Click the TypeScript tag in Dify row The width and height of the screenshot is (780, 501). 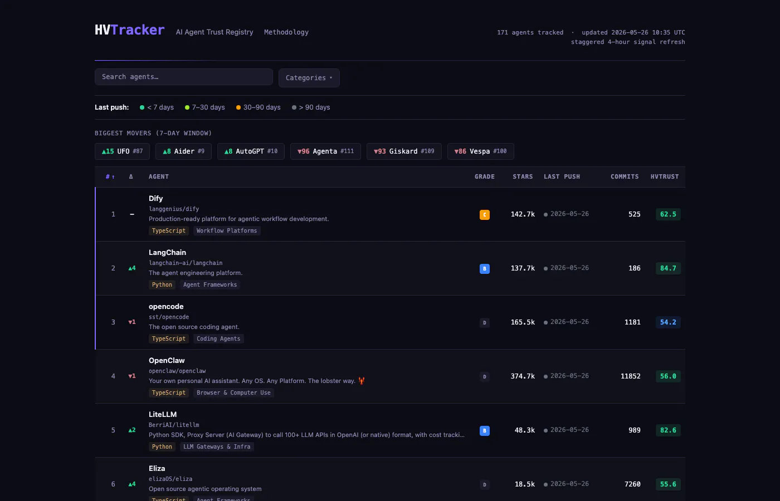[169, 231]
